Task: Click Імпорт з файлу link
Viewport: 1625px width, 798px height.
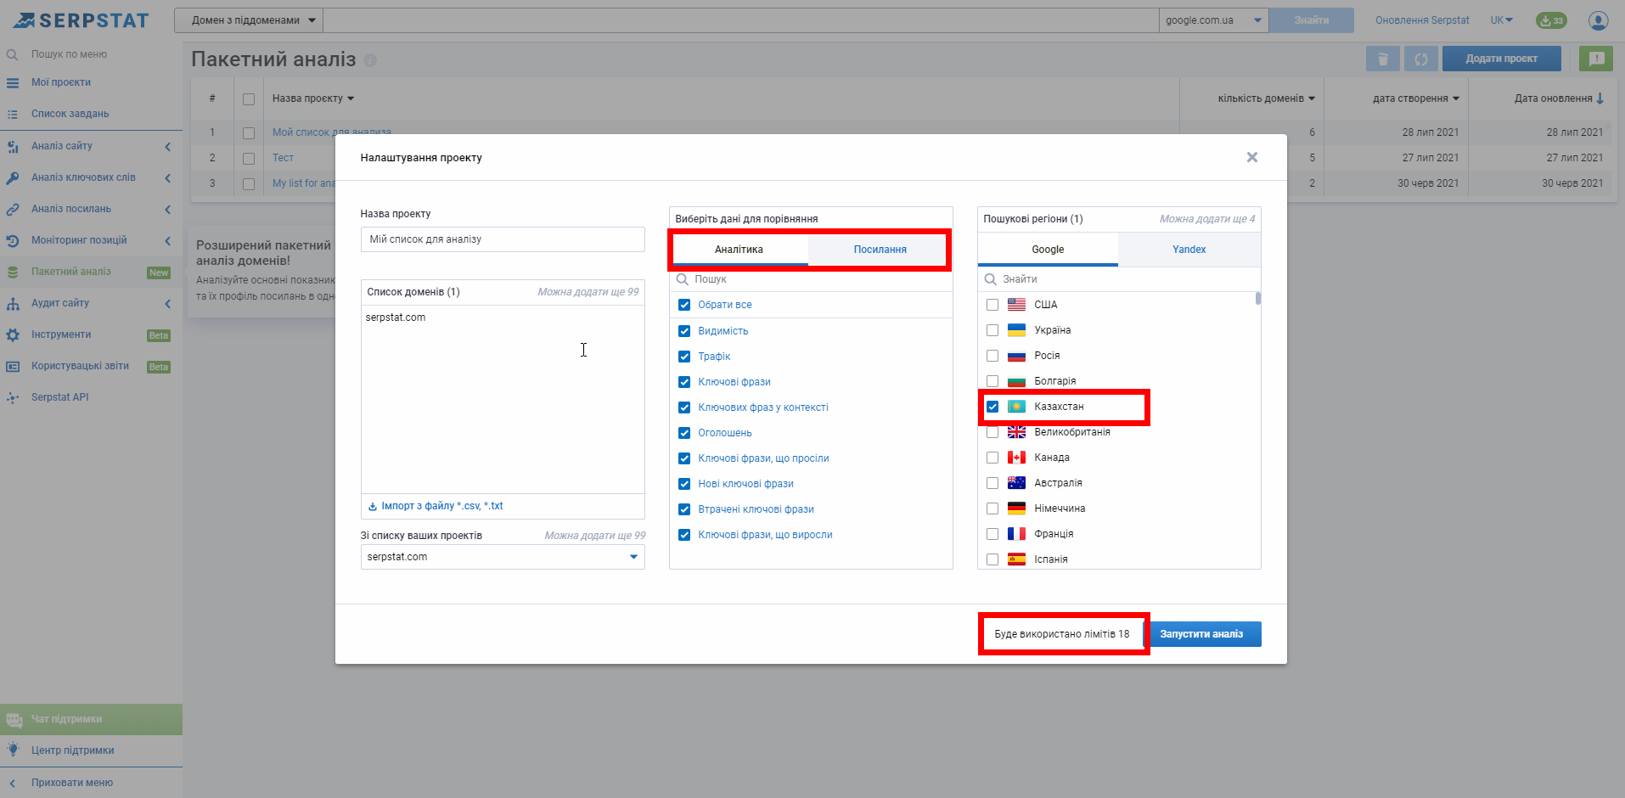Action: point(441,506)
